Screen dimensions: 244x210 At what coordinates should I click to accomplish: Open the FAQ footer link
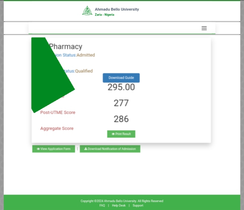coord(102,206)
